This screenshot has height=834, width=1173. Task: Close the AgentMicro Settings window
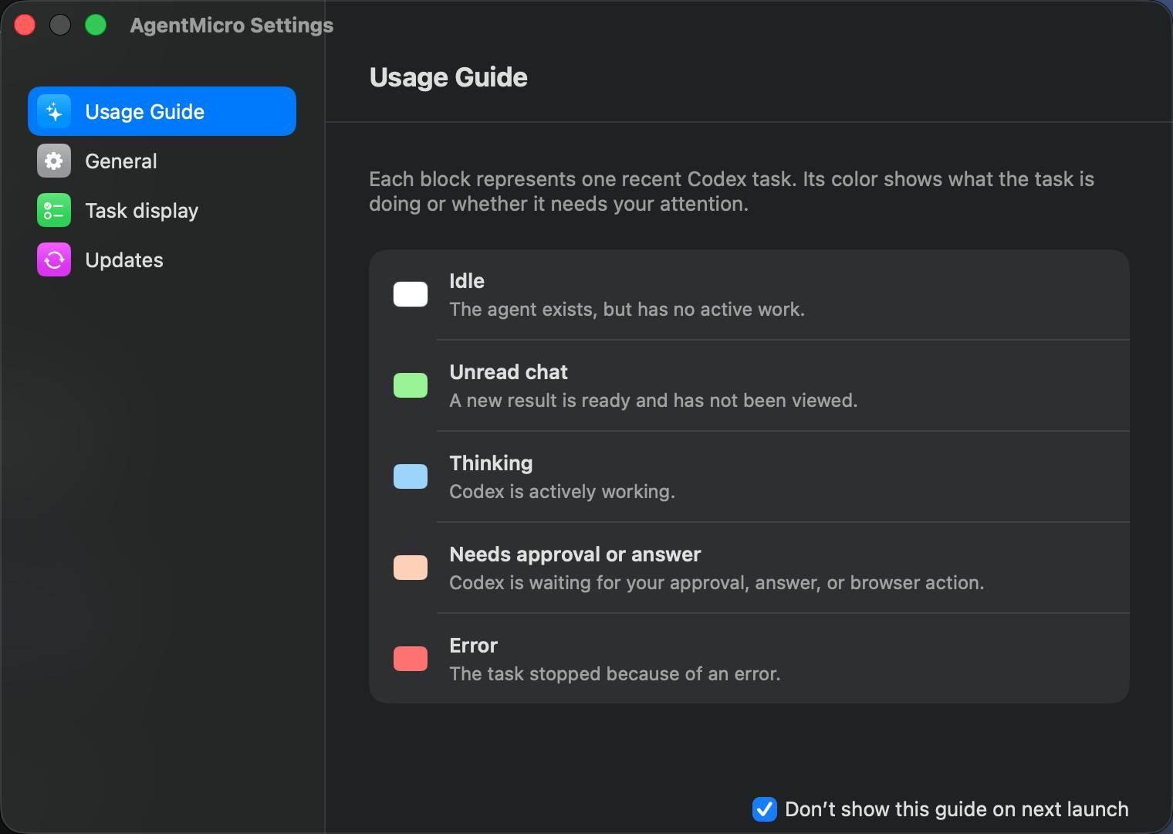(25, 25)
